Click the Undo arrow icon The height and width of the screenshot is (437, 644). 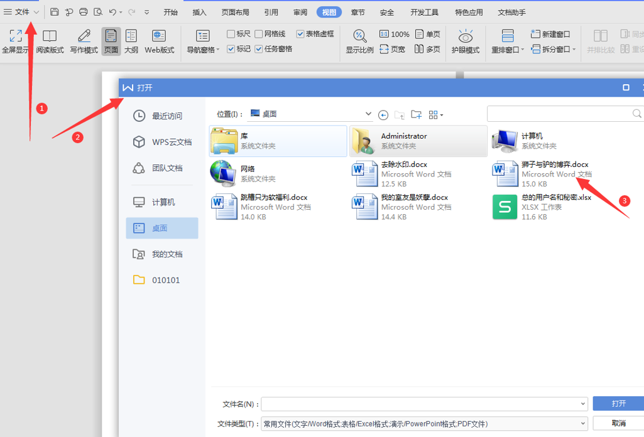(112, 12)
